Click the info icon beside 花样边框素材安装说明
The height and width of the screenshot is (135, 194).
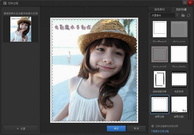point(152,126)
